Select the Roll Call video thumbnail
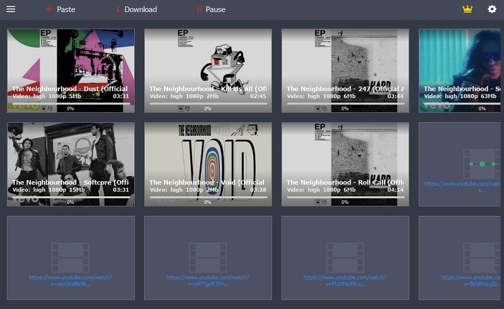Image resolution: width=504 pixels, height=309 pixels. coord(345,164)
